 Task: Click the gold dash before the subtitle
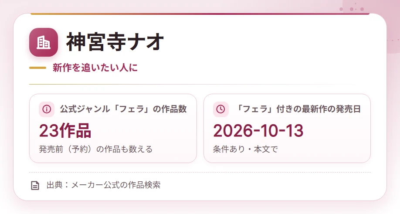tap(38, 68)
